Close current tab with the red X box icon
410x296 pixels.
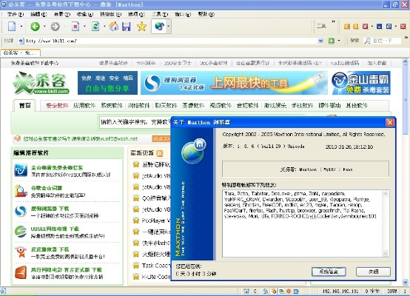click(x=366, y=26)
